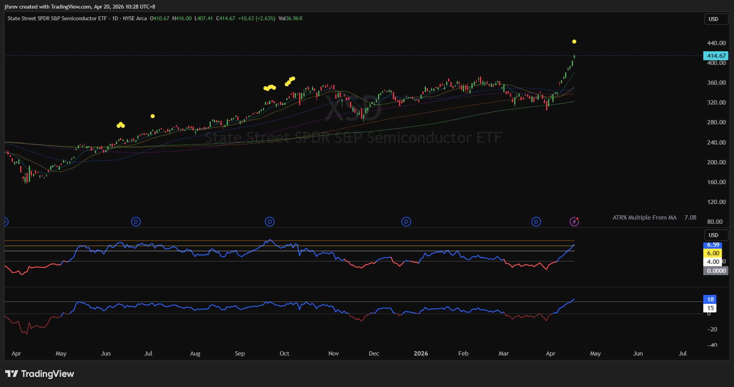Click the blue 18 value label
The height and width of the screenshot is (387, 734).
coord(710,299)
